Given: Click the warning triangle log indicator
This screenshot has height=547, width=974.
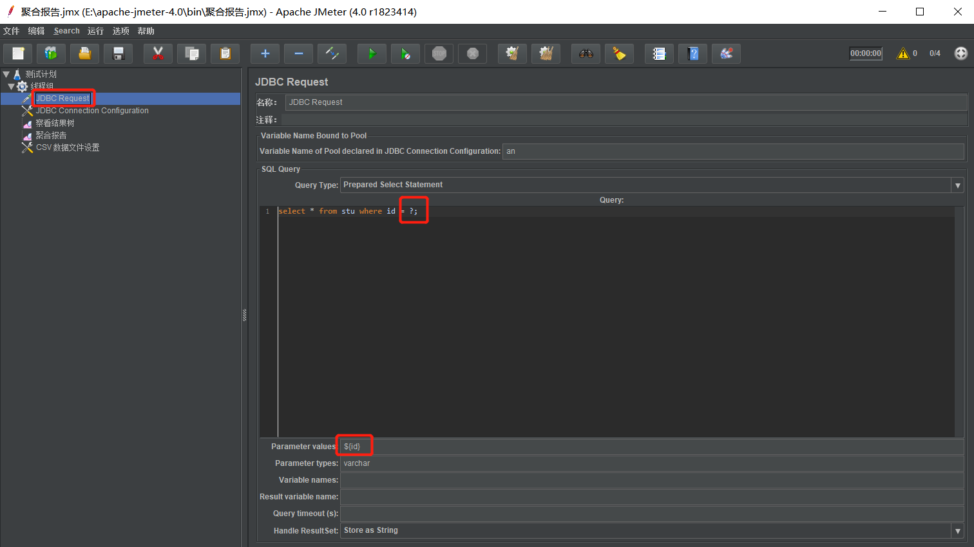Looking at the screenshot, I should pos(903,53).
